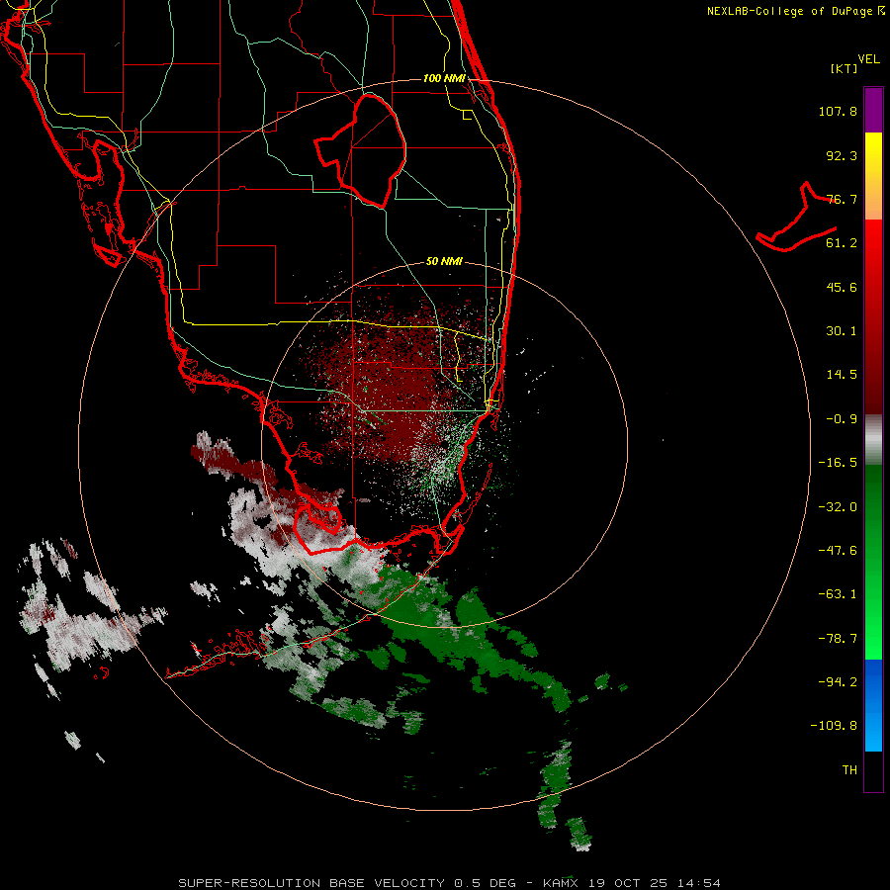Screen dimensions: 890x890
Task: Click the KAMX station identifier in caption
Action: pyautogui.click(x=562, y=883)
